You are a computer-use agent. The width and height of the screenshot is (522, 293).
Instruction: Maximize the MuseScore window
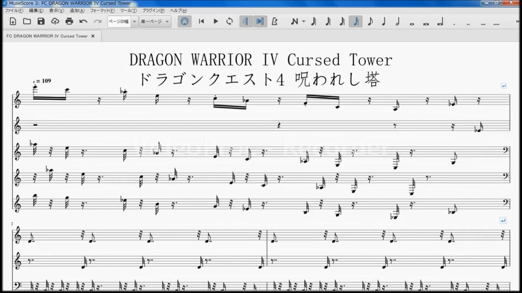[496, 3]
